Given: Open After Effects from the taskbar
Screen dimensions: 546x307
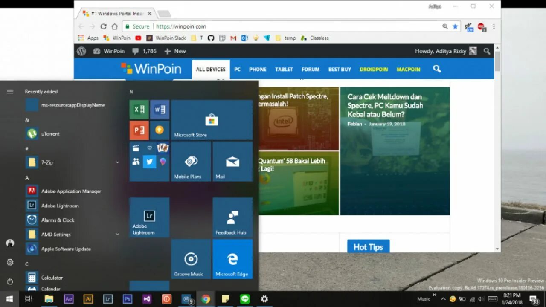Looking at the screenshot, I should (69, 299).
